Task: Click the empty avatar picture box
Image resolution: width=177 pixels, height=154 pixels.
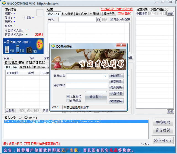Action: 40,13
